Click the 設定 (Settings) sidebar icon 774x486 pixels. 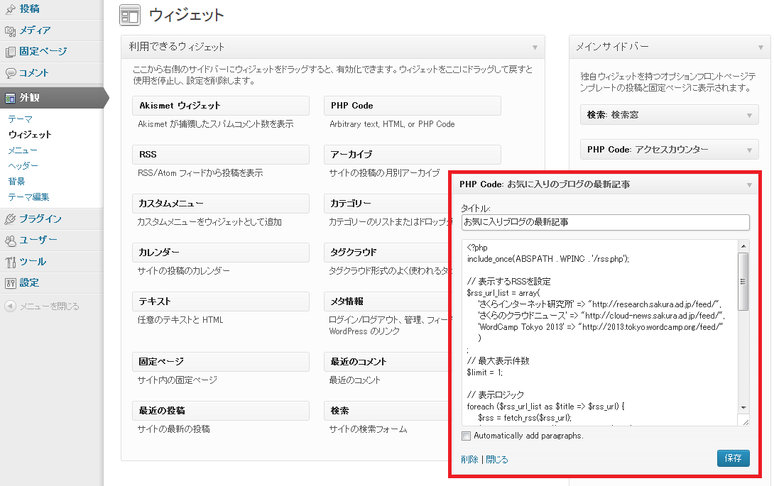(x=10, y=283)
